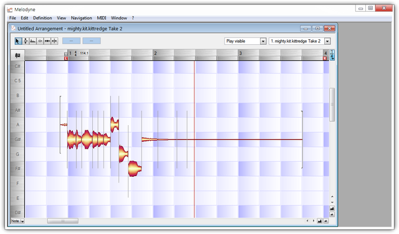The image size is (399, 234).
Task: Click the vertical scroll down arrow
Action: [332, 202]
